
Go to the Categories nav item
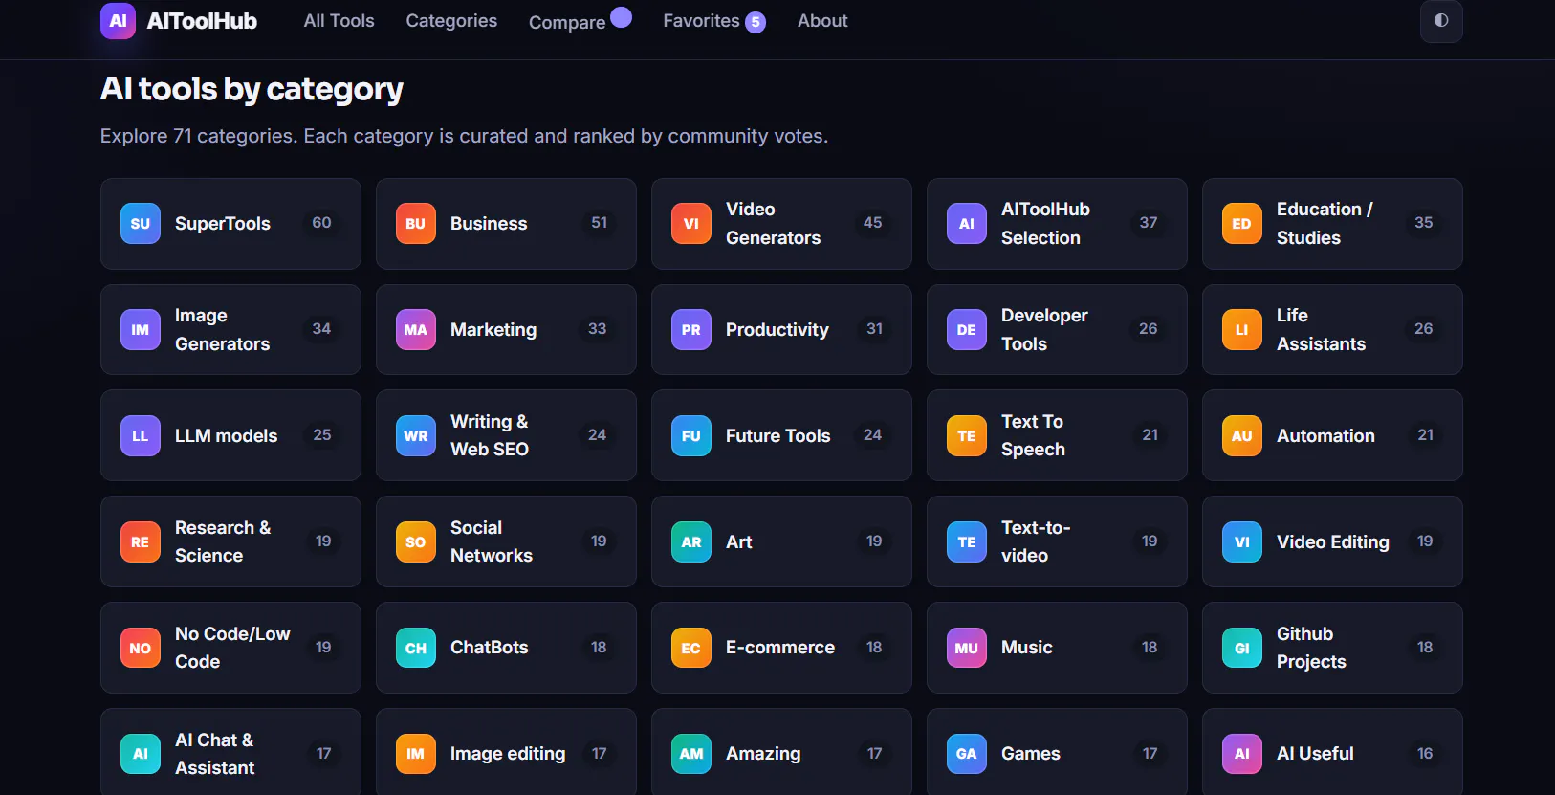click(451, 21)
